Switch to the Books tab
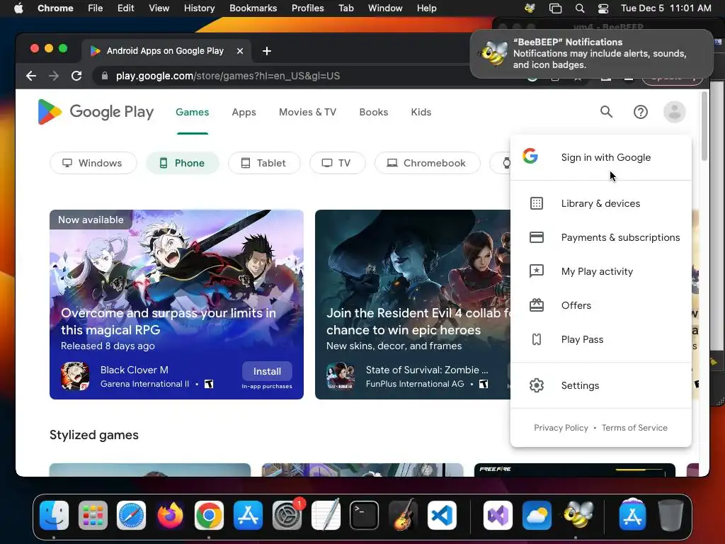The image size is (725, 544). [374, 112]
